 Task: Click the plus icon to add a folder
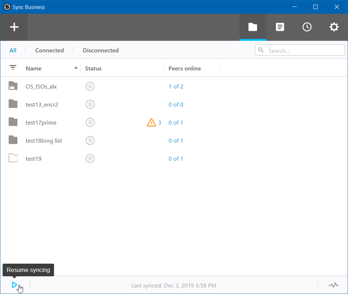pyautogui.click(x=14, y=27)
